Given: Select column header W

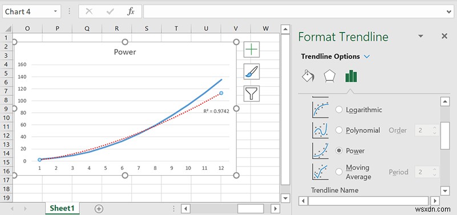Looking at the screenshot, I should pyautogui.click(x=265, y=29).
